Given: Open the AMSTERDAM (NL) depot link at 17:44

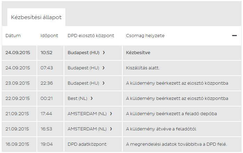Looking at the screenshot, I should (x=87, y=114).
